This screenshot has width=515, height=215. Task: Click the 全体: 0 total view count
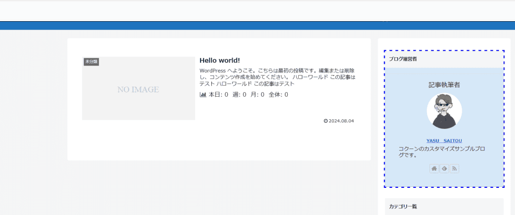[x=278, y=95]
